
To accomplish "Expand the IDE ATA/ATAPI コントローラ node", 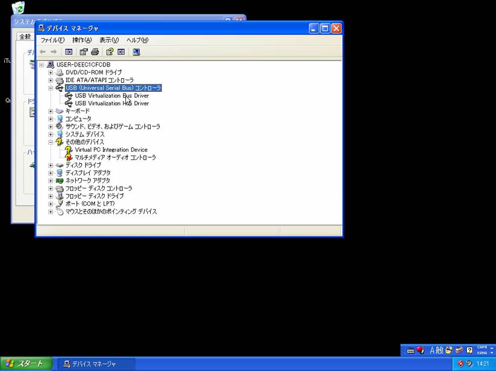I will [51, 80].
